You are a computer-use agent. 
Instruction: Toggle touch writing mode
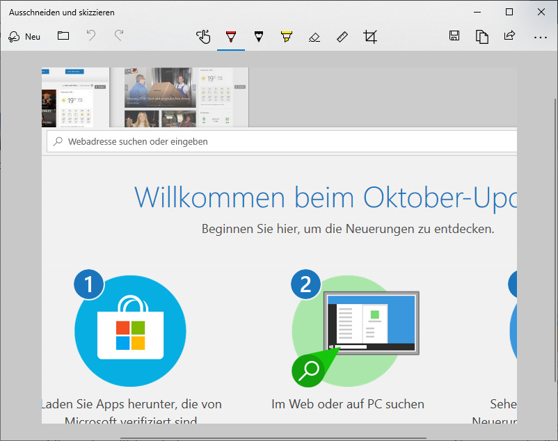(203, 37)
